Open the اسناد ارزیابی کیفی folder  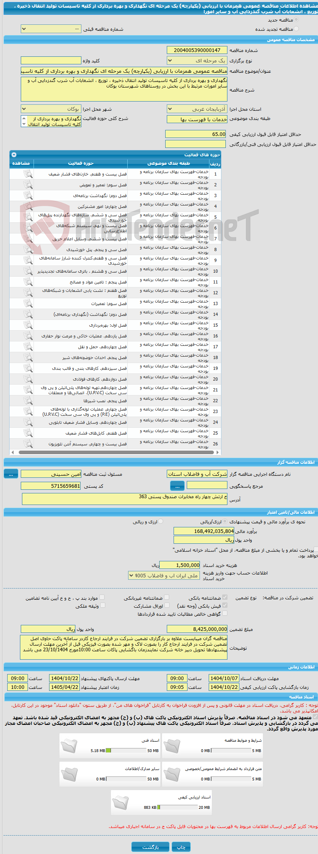point(120,802)
